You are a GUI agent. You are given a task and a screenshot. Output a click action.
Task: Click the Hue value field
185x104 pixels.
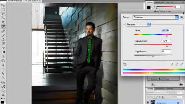(166, 31)
